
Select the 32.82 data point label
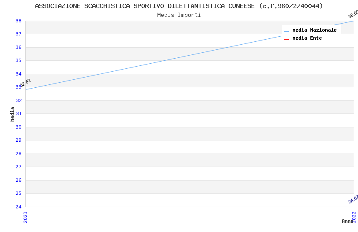tap(25, 83)
